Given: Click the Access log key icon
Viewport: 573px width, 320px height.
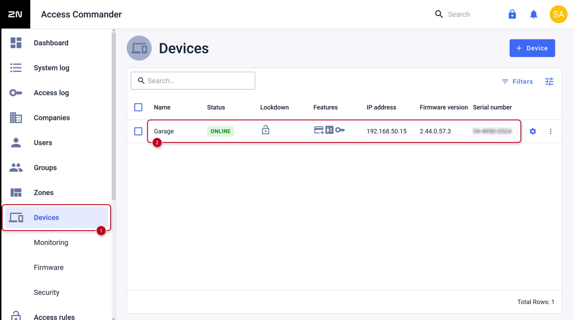Looking at the screenshot, I should [16, 93].
